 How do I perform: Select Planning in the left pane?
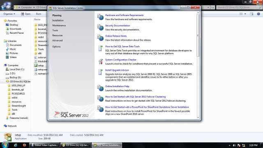[x=57, y=15]
